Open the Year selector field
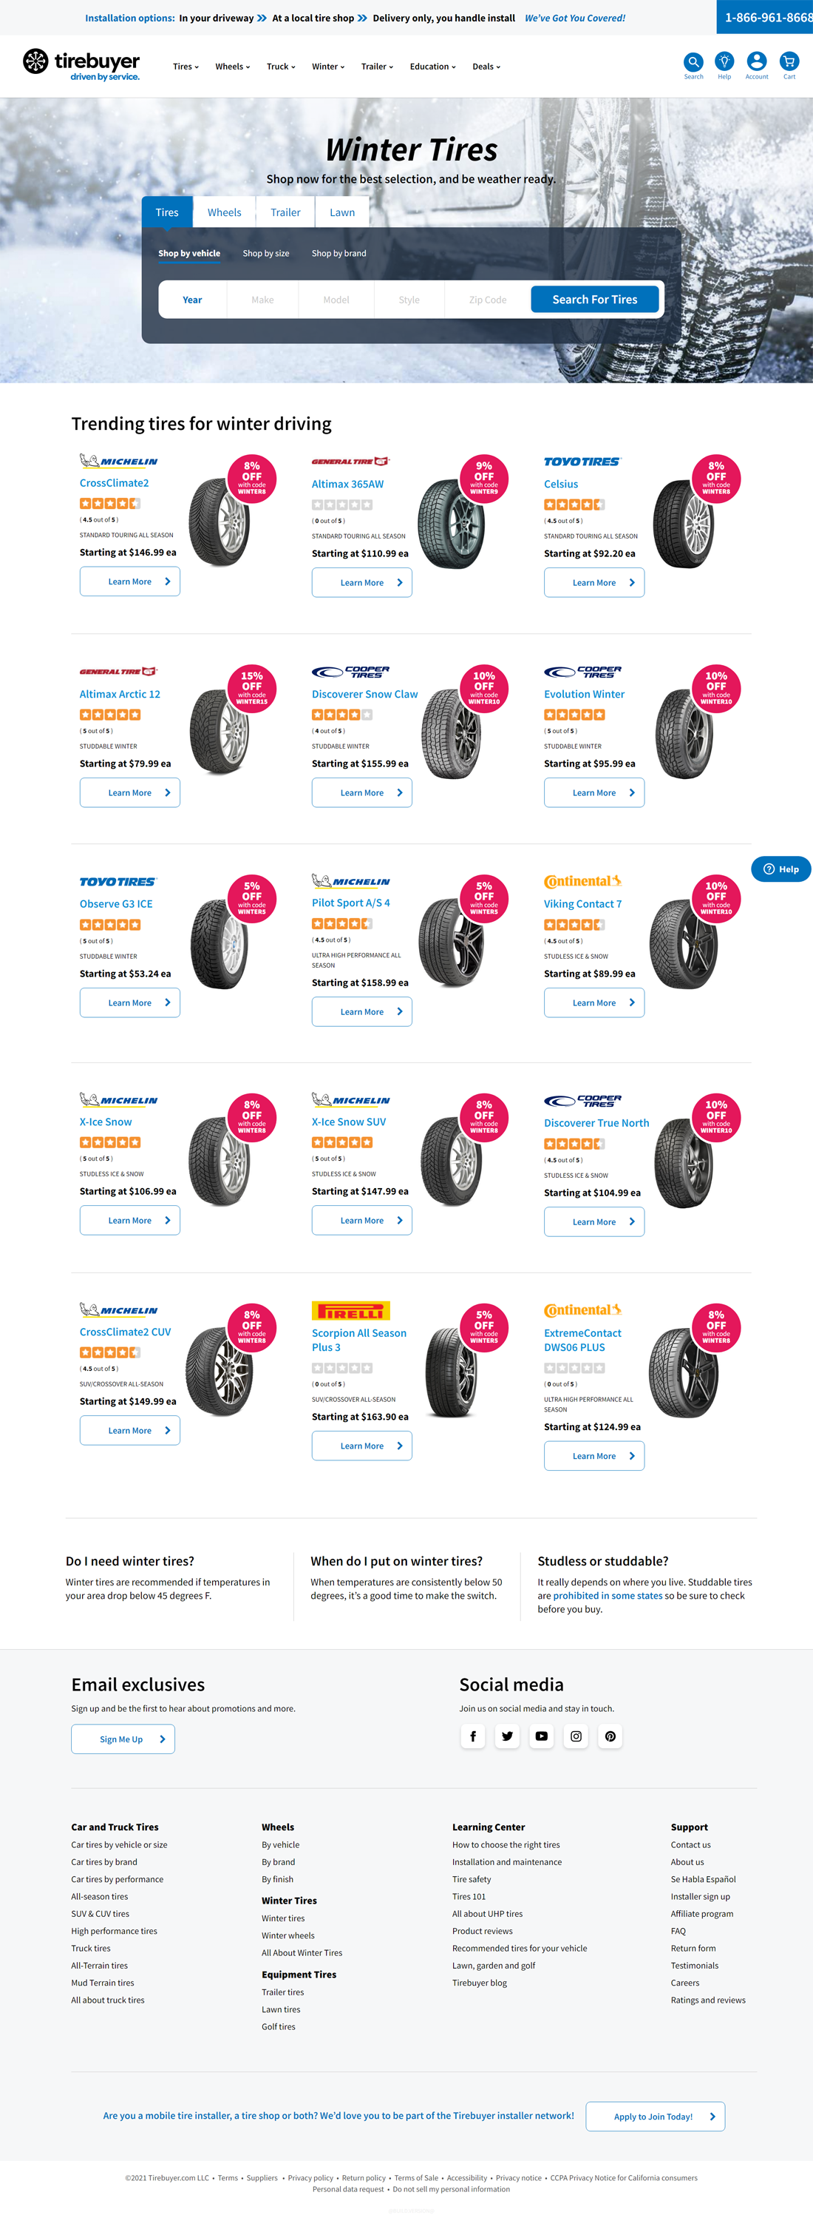813x2215 pixels. pyautogui.click(x=192, y=300)
